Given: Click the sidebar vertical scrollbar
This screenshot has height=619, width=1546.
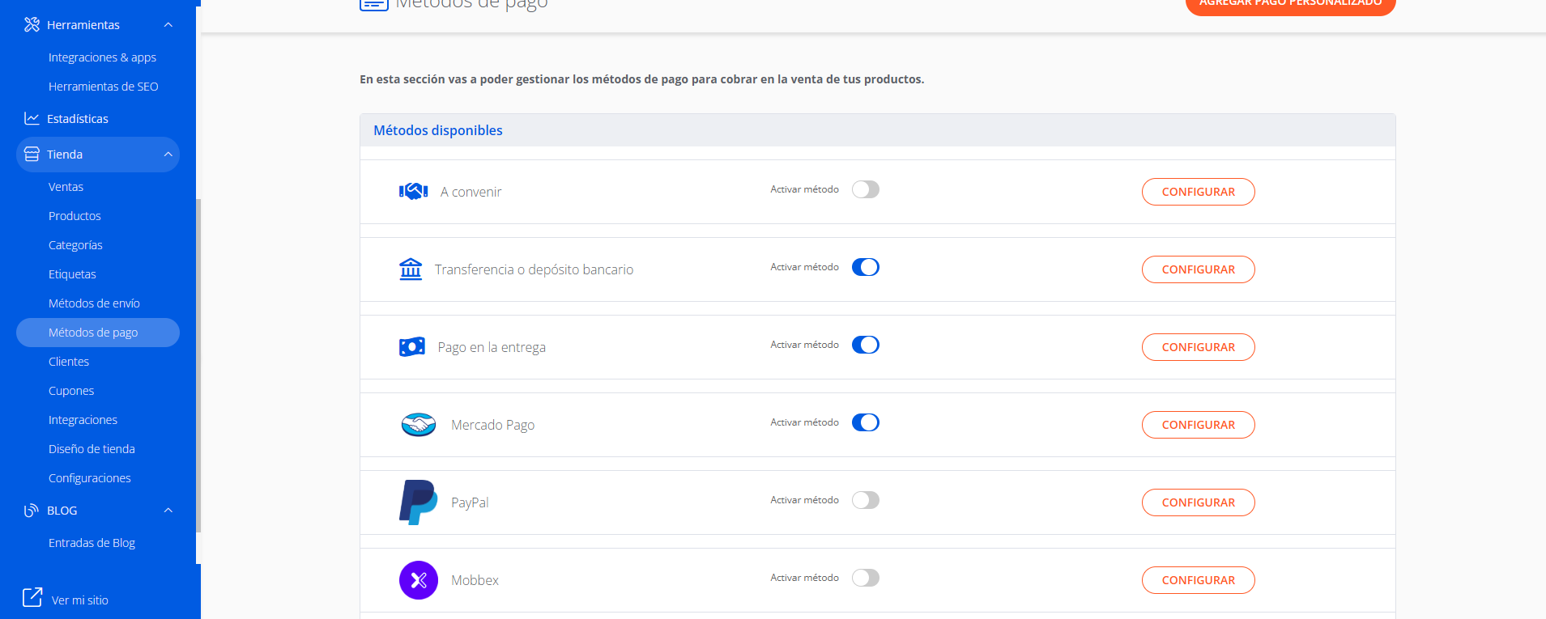Looking at the screenshot, I should (x=198, y=364).
